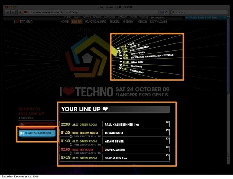
Task: Click the heart icon in Your Line Up header
Action: [x=105, y=109]
